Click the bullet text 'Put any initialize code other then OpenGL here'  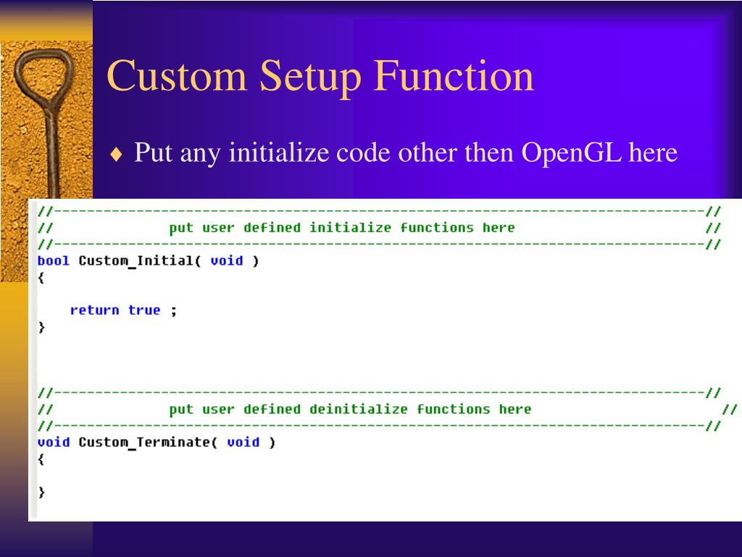click(406, 153)
